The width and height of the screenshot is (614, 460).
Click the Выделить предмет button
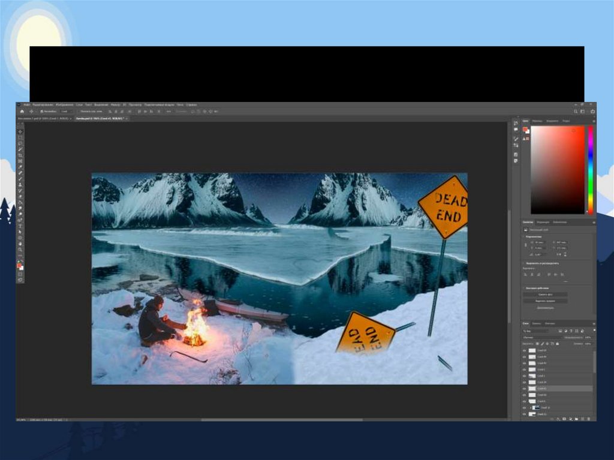tap(545, 300)
